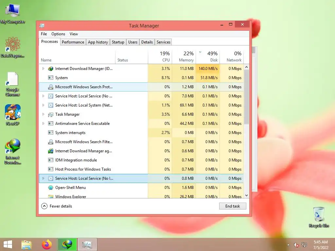Click the gear icon for Service Host: Local System
335x251 pixels.
pyautogui.click(x=51, y=105)
